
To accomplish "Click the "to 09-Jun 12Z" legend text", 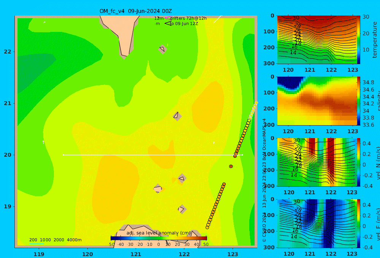I will coord(184,24).
